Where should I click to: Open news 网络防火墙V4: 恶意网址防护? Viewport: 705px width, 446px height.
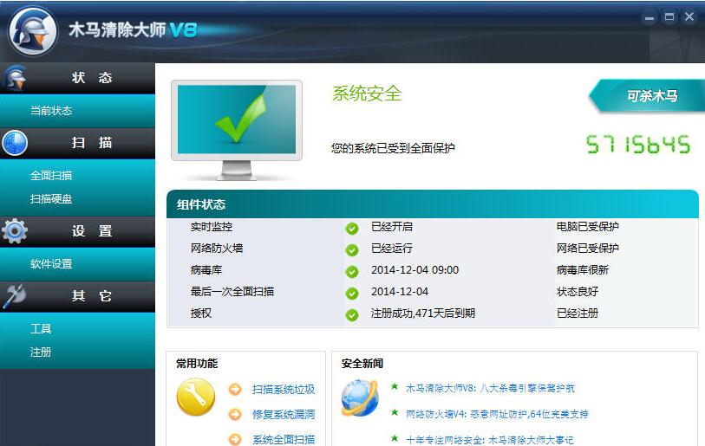point(497,414)
